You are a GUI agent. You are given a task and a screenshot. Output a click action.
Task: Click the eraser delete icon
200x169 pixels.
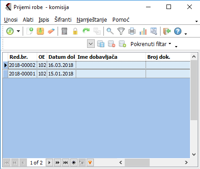click(51, 31)
